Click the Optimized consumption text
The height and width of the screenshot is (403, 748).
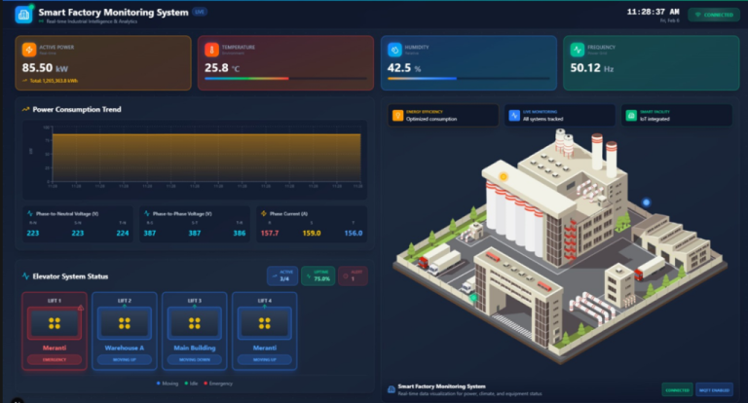tap(431, 119)
